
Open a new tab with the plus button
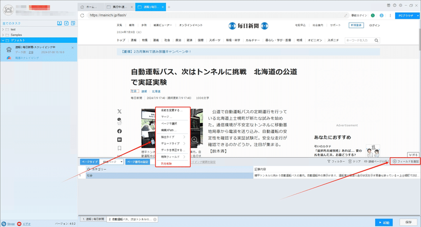[x=169, y=7]
